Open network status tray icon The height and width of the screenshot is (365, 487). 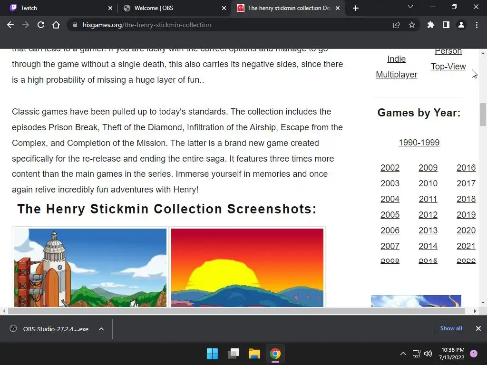tap(416, 354)
